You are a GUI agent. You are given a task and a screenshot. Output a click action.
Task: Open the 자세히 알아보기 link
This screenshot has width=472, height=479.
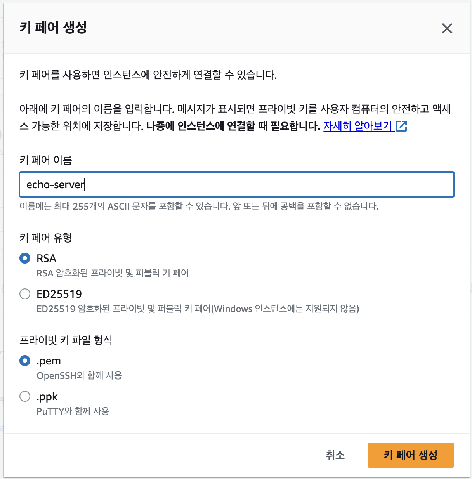pyautogui.click(x=357, y=127)
